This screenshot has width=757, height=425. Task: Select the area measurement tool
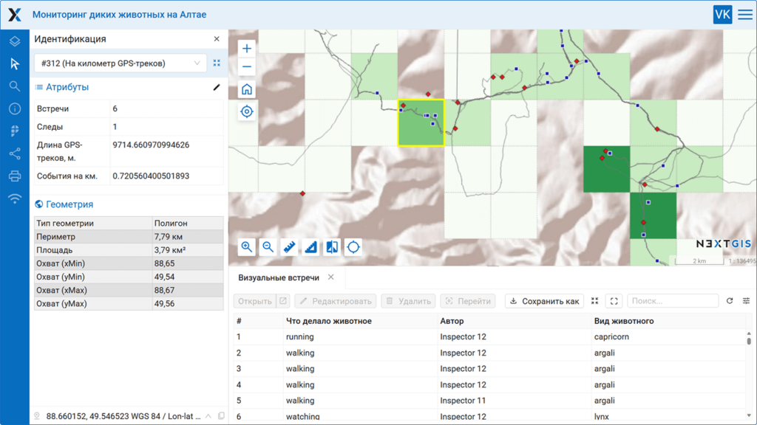click(310, 247)
